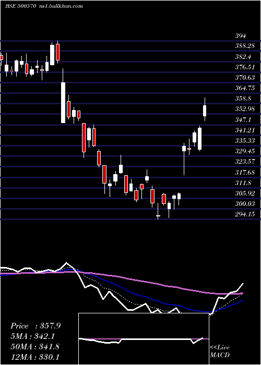Click the ns1.bullkhan.com label
The height and width of the screenshot is (365, 261).
[61, 6]
